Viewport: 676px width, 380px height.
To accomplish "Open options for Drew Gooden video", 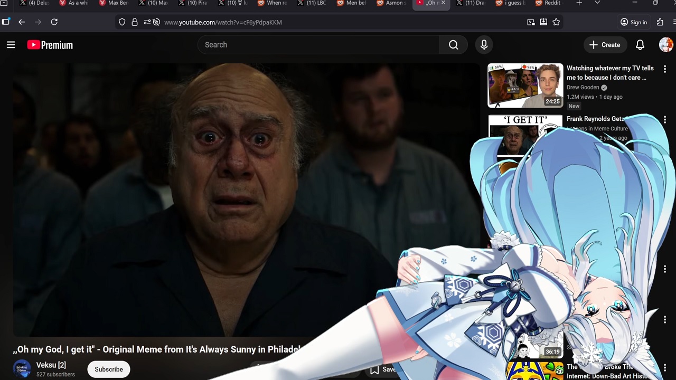I will click(x=665, y=69).
